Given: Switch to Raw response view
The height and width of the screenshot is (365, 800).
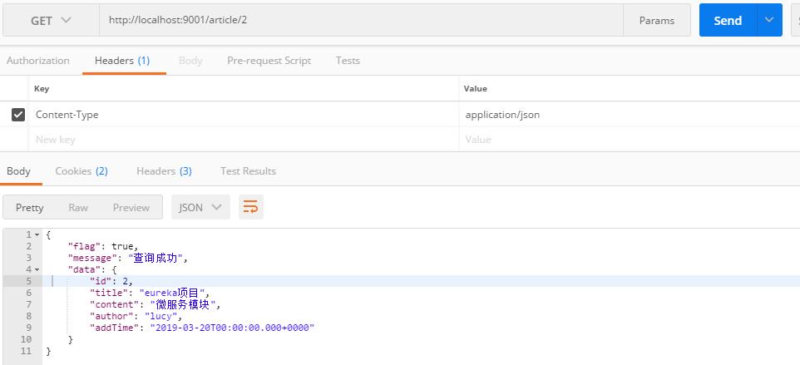Looking at the screenshot, I should pos(78,208).
